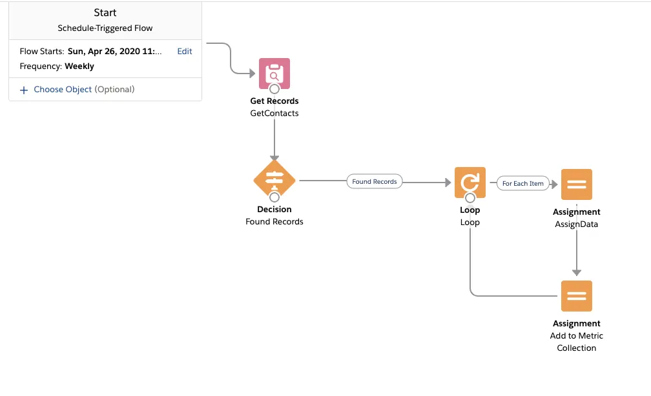This screenshot has height=396, width=651.
Task: Click the plus icon beside Choose Object
Action: tap(24, 90)
